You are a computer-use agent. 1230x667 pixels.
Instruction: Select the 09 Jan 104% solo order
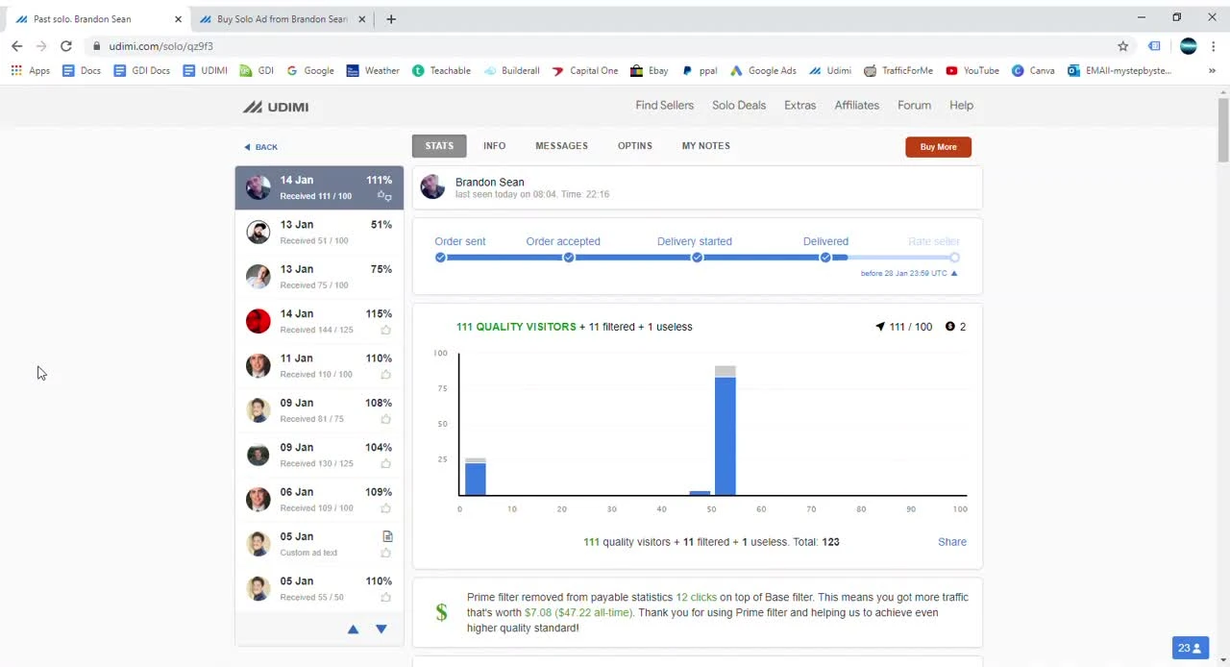point(319,455)
